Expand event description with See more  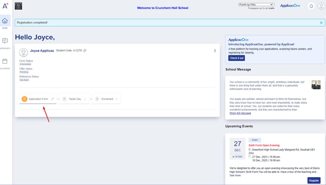(235, 175)
